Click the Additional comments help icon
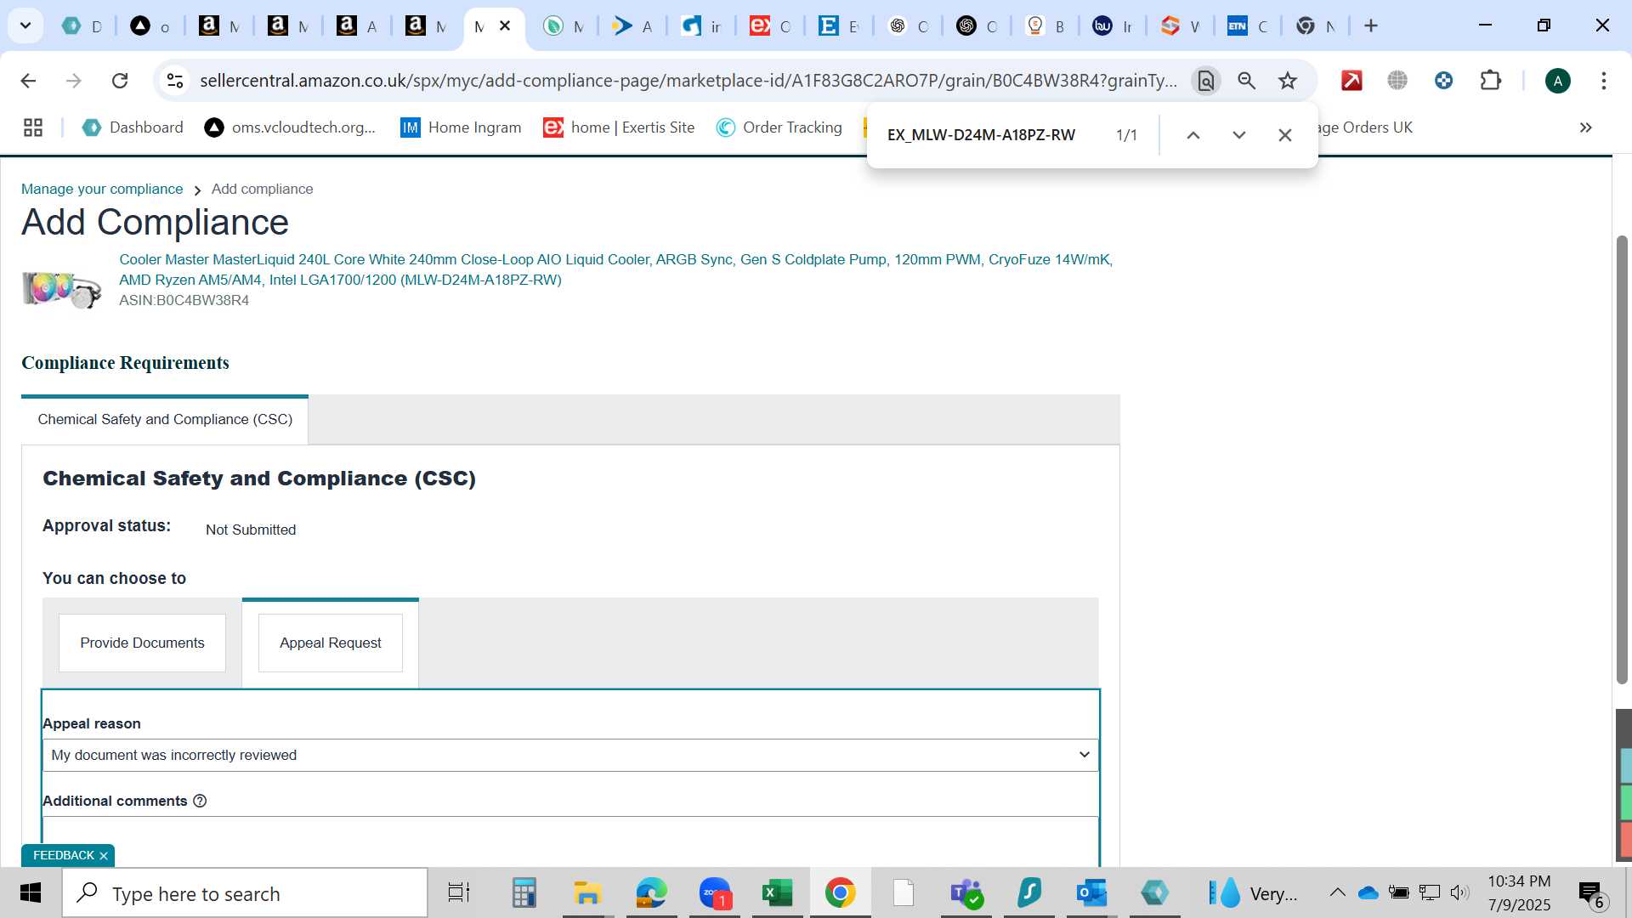 200,802
